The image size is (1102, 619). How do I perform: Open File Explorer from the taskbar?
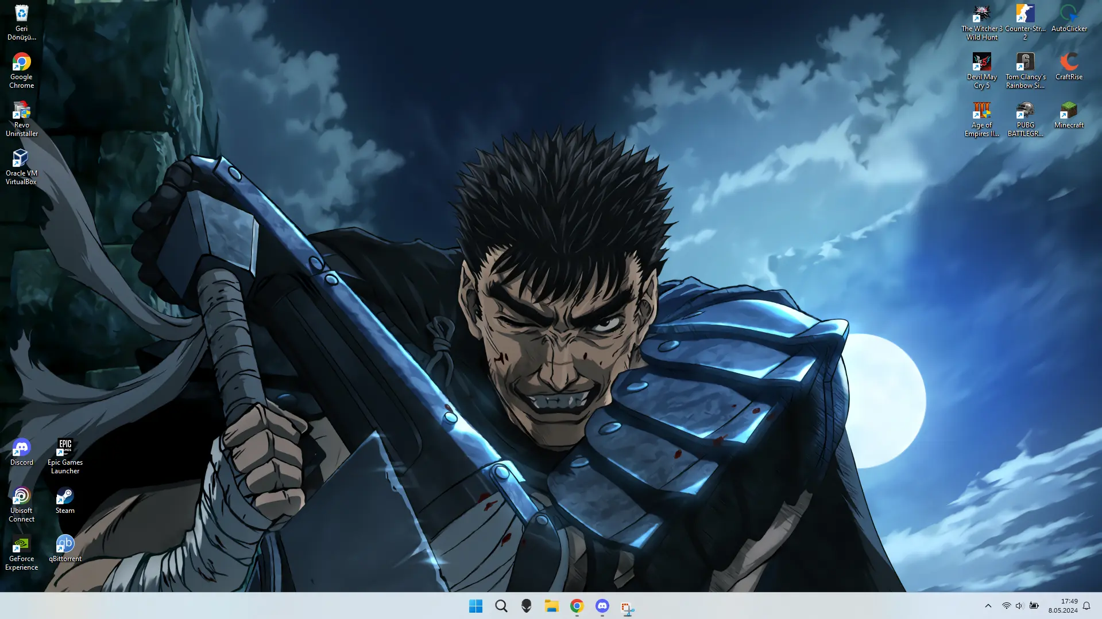551,606
